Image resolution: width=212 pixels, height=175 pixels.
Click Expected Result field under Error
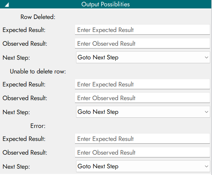click(142, 139)
